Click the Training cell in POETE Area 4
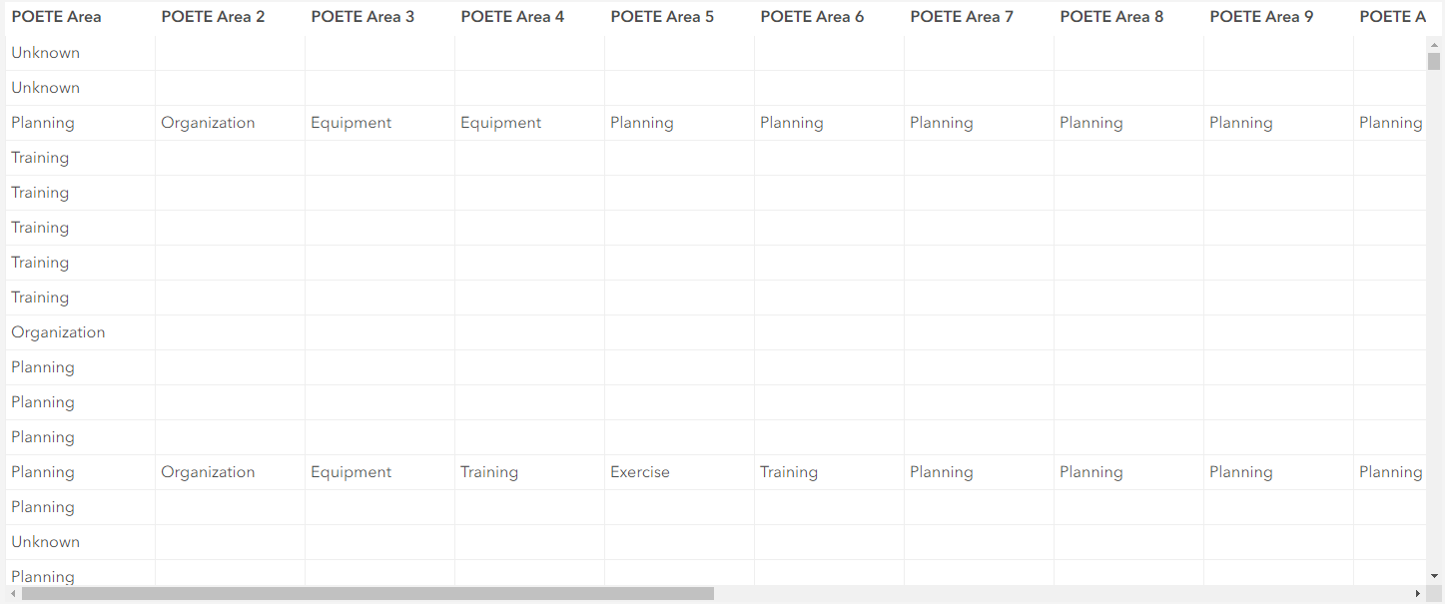The width and height of the screenshot is (1445, 604). pos(489,472)
